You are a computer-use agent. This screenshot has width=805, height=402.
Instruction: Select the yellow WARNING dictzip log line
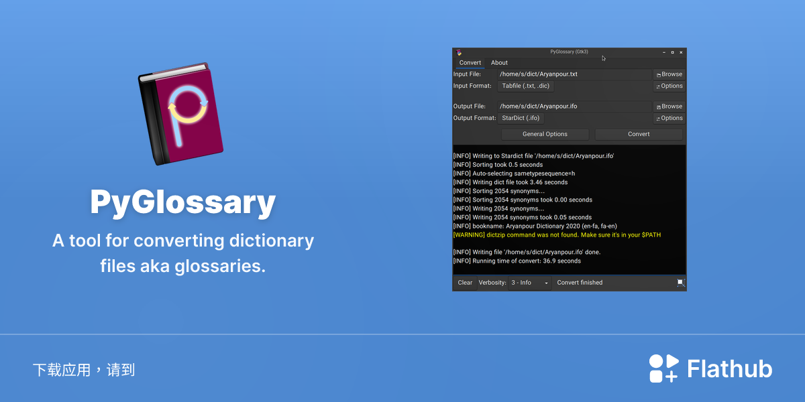[557, 235]
